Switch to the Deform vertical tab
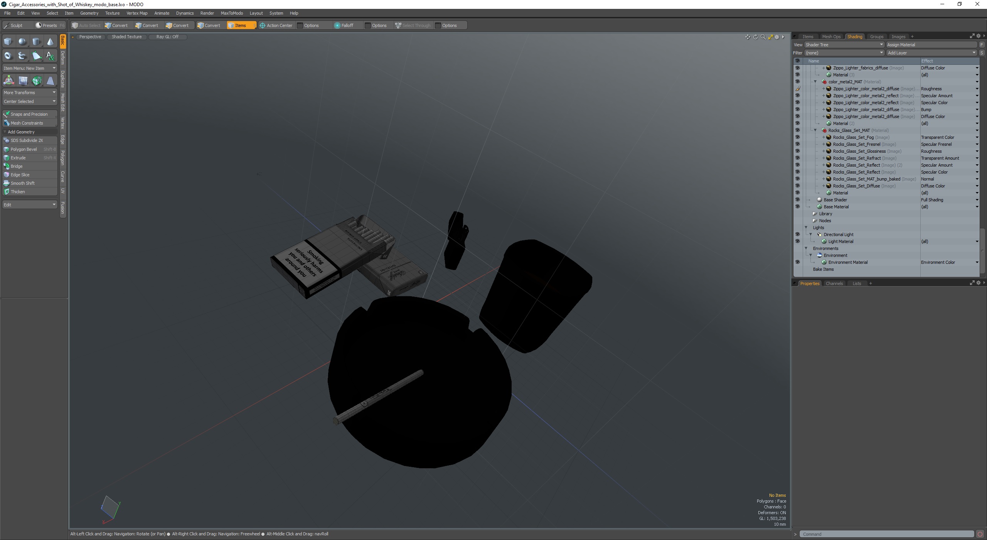This screenshot has width=987, height=540. [63, 58]
